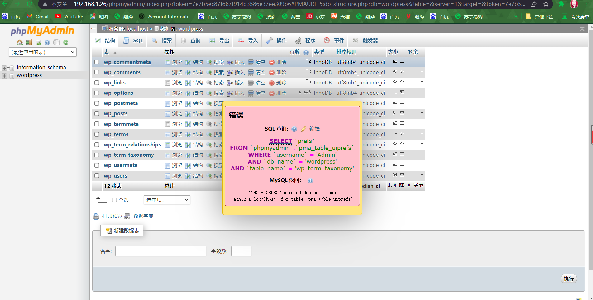Viewport: 593px width, 300px height.
Task: Click in the 字段数 input field
Action: coord(241,251)
